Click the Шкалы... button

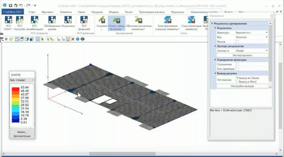(22, 132)
